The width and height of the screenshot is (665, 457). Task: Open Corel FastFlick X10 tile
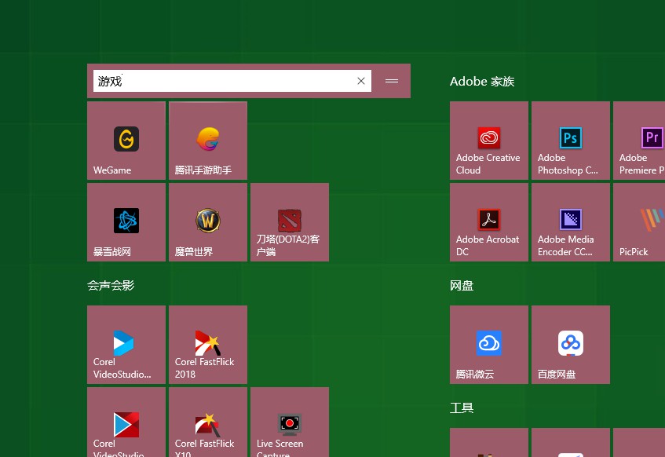click(x=208, y=422)
